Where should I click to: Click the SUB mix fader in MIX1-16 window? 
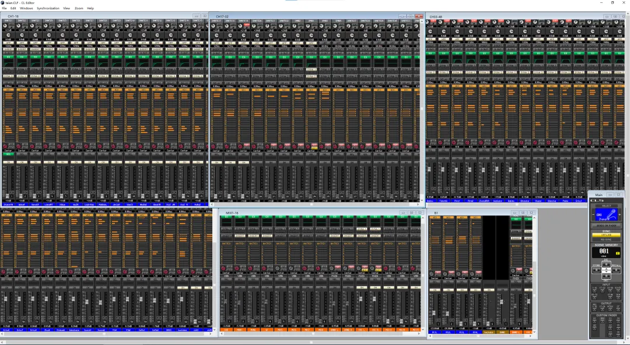[x=225, y=301]
